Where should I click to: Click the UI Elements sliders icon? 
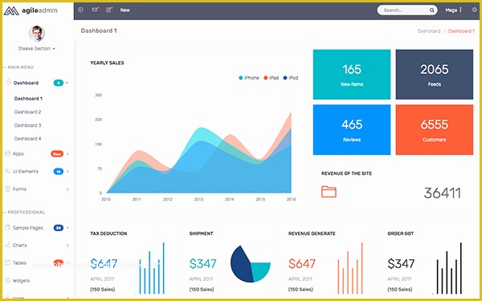click(x=8, y=171)
